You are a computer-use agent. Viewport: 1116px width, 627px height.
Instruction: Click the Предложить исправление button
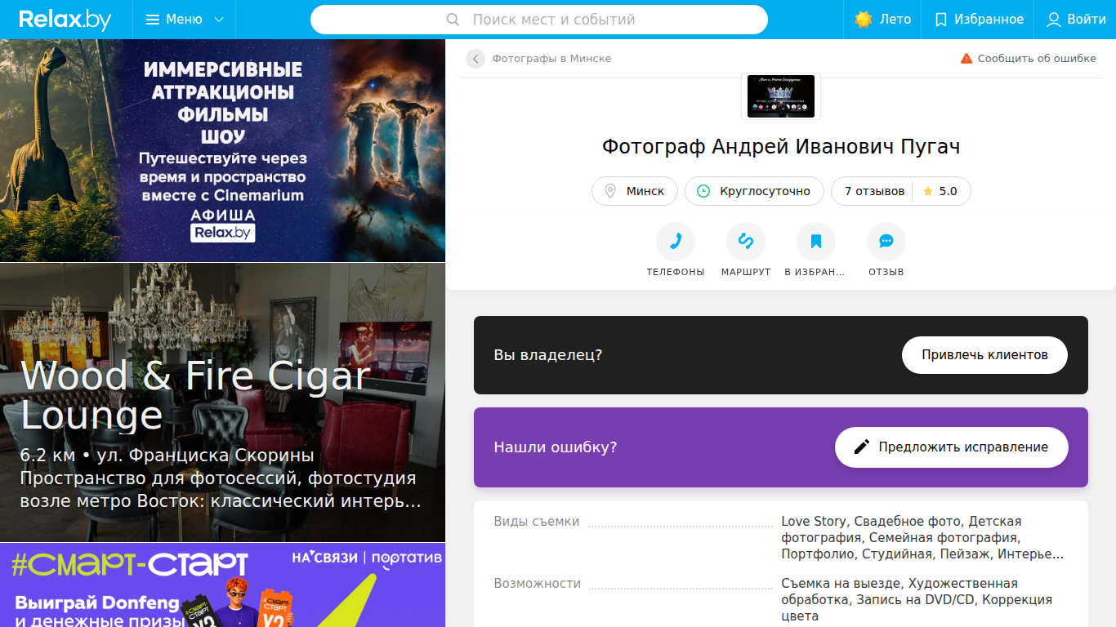point(952,447)
